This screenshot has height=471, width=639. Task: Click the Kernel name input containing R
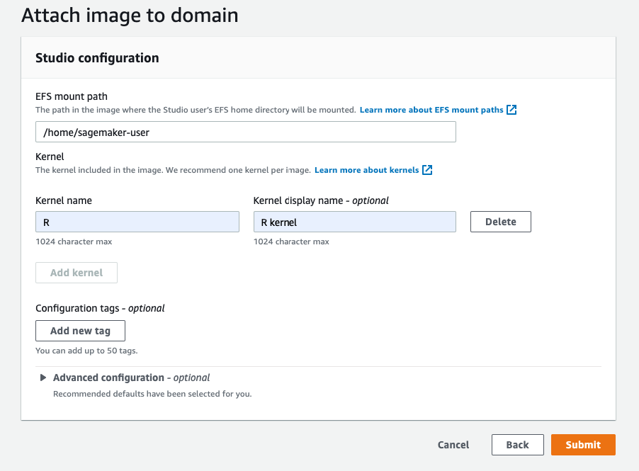137,222
